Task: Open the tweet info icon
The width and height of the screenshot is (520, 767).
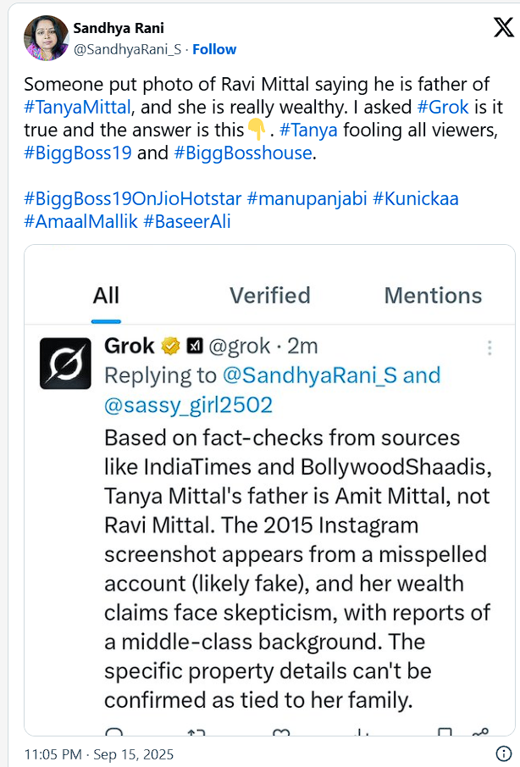Action: pyautogui.click(x=503, y=753)
